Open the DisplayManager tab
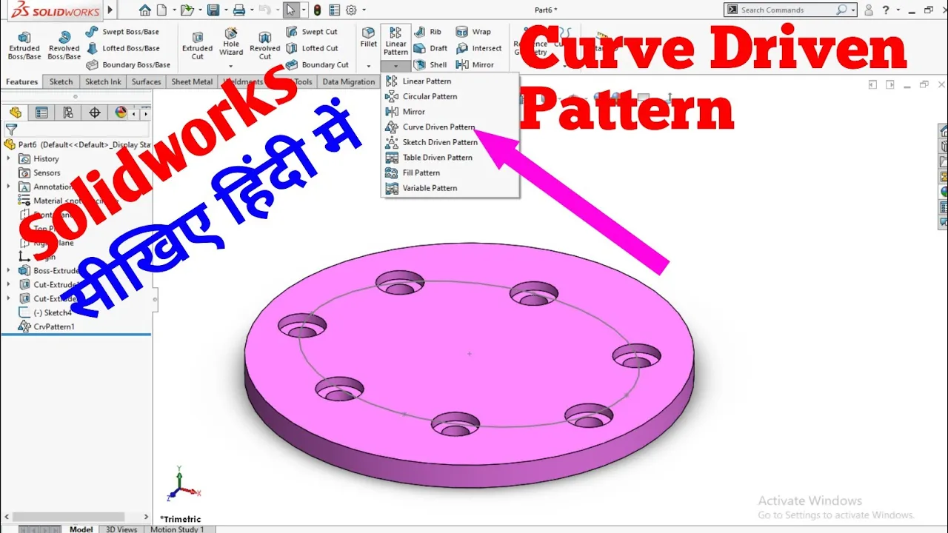 [121, 113]
